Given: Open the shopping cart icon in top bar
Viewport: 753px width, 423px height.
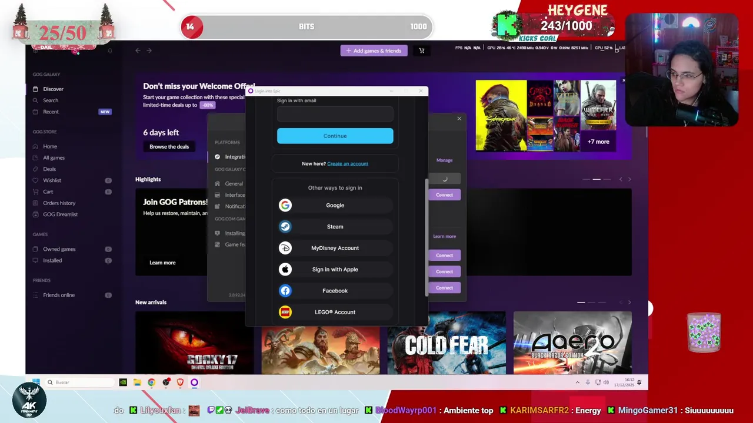Looking at the screenshot, I should 421,51.
